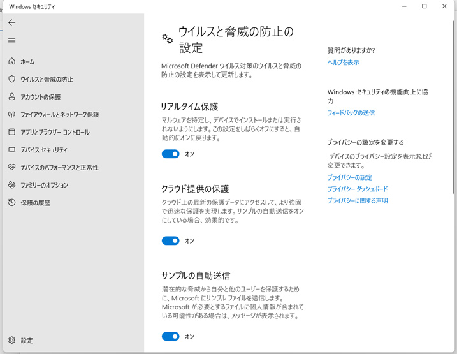Click the 質問がありますか? text
This screenshot has height=354, width=457.
pos(351,50)
